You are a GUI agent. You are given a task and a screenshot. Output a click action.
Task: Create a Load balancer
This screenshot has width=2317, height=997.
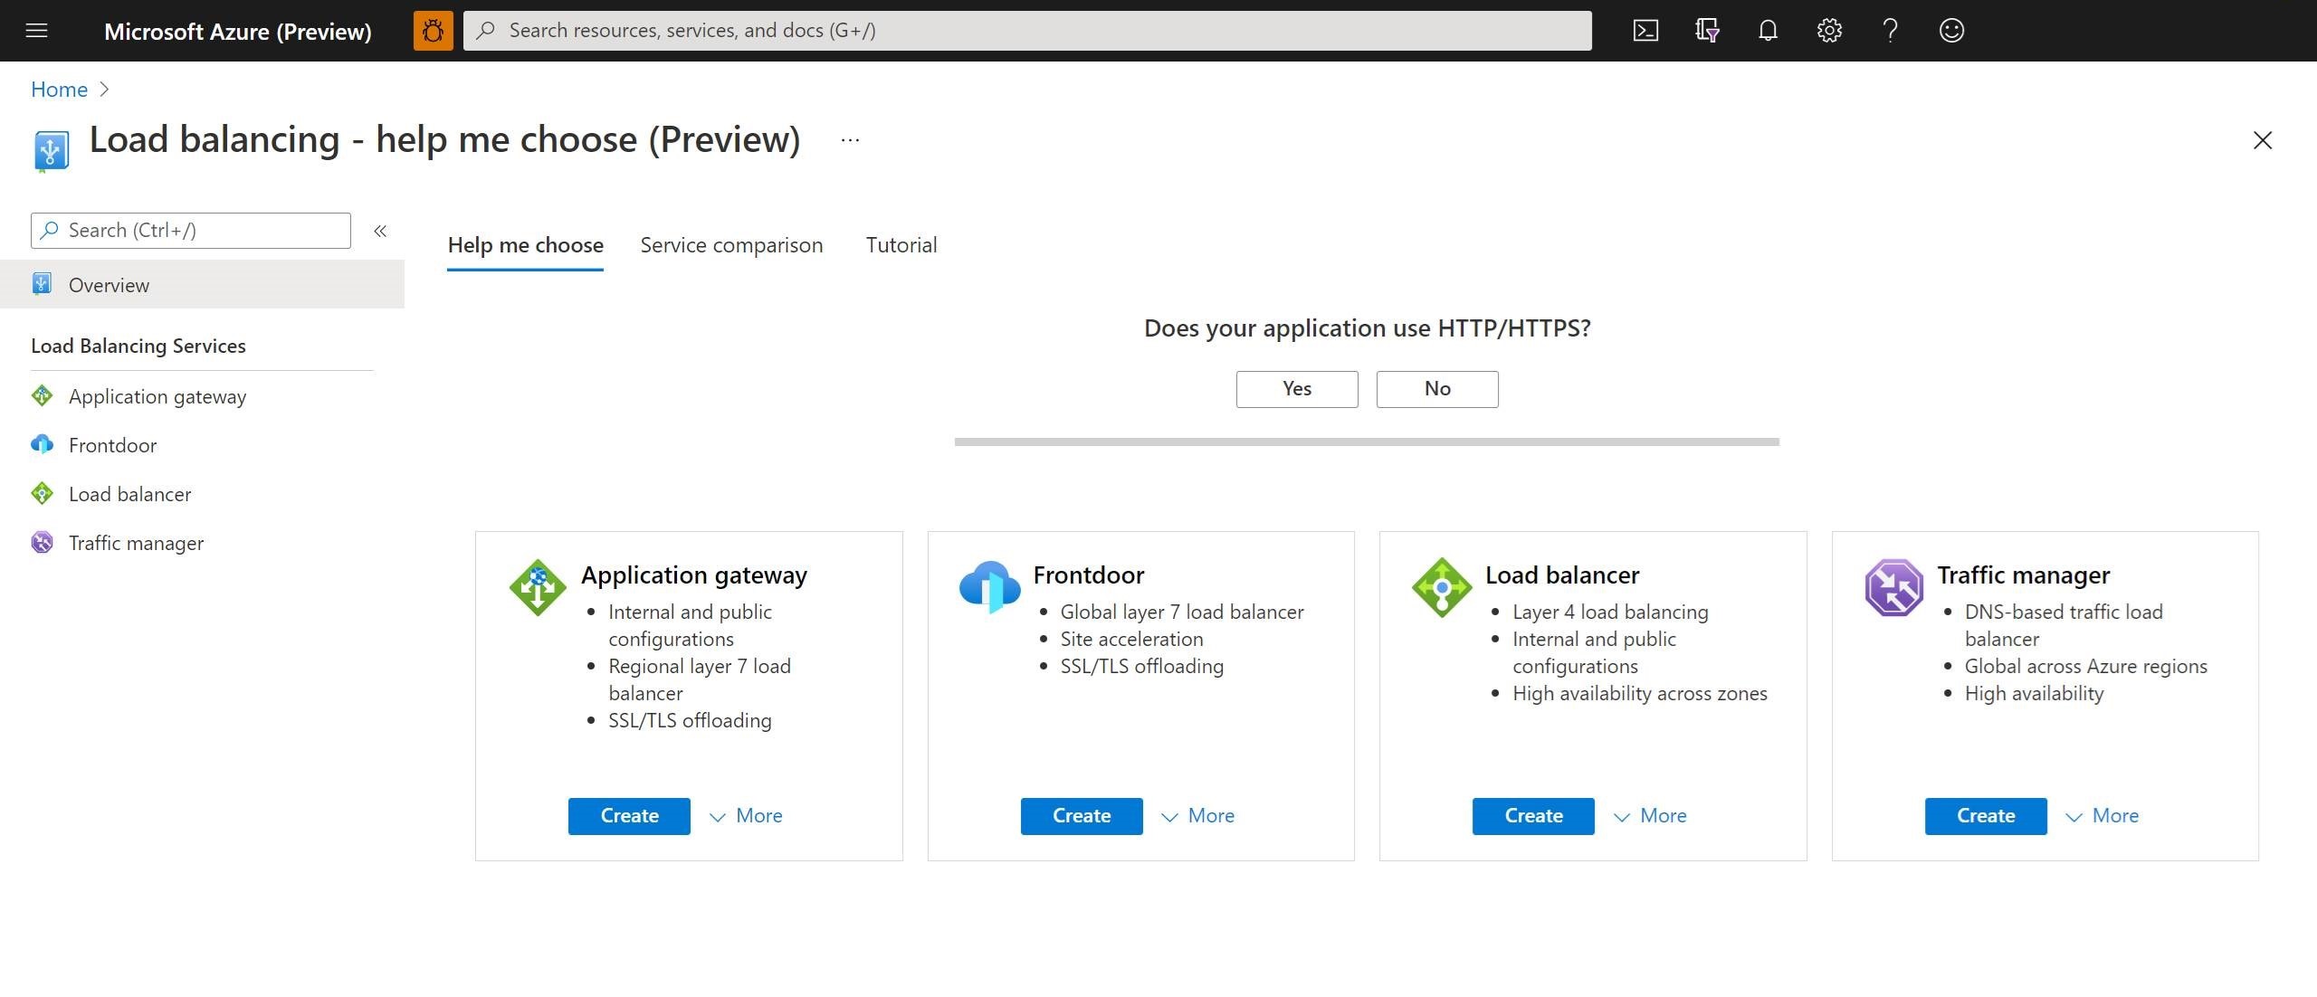pyautogui.click(x=1532, y=816)
